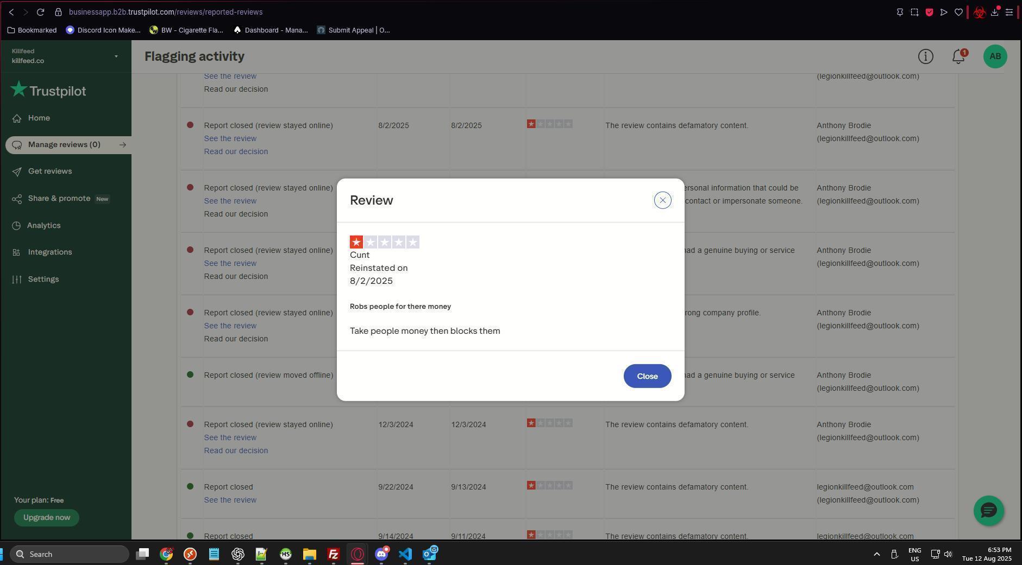
Task: Open FileZilla from the taskbar
Action: tap(334, 554)
